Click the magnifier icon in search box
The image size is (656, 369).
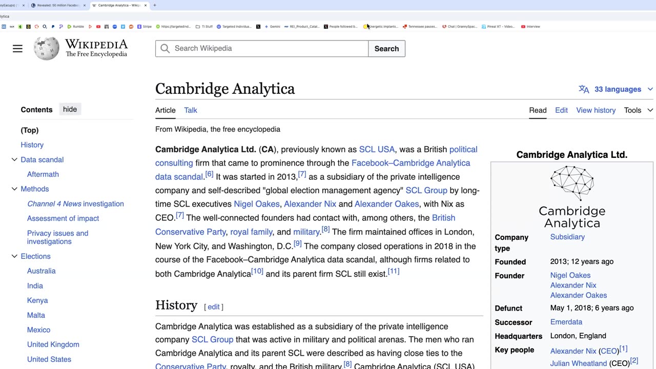[x=165, y=48]
